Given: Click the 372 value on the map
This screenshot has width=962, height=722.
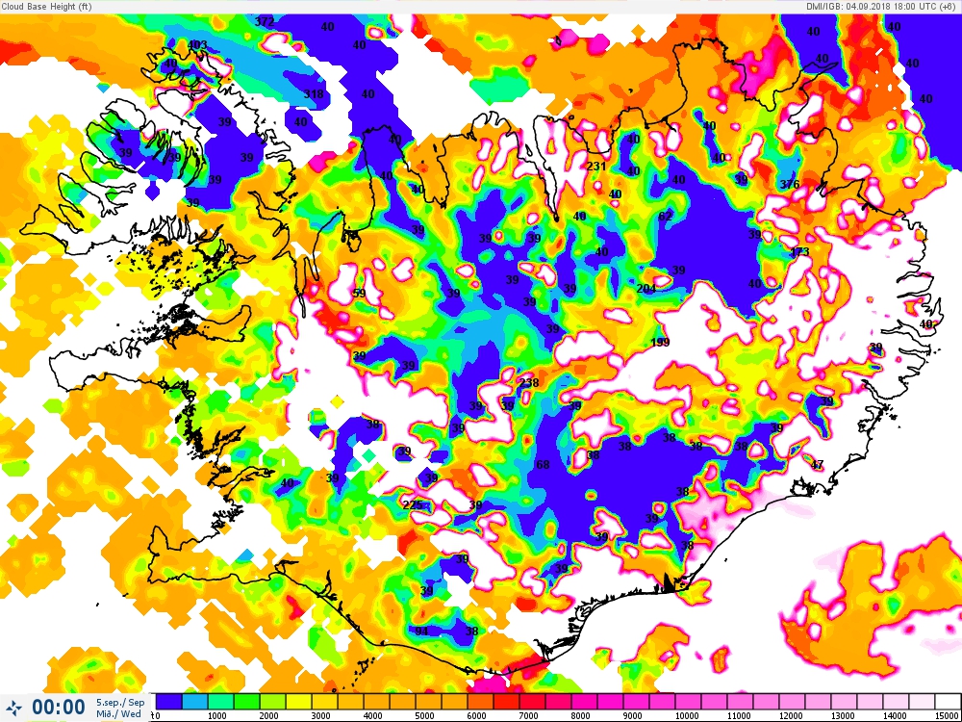Looking at the screenshot, I should (265, 21).
